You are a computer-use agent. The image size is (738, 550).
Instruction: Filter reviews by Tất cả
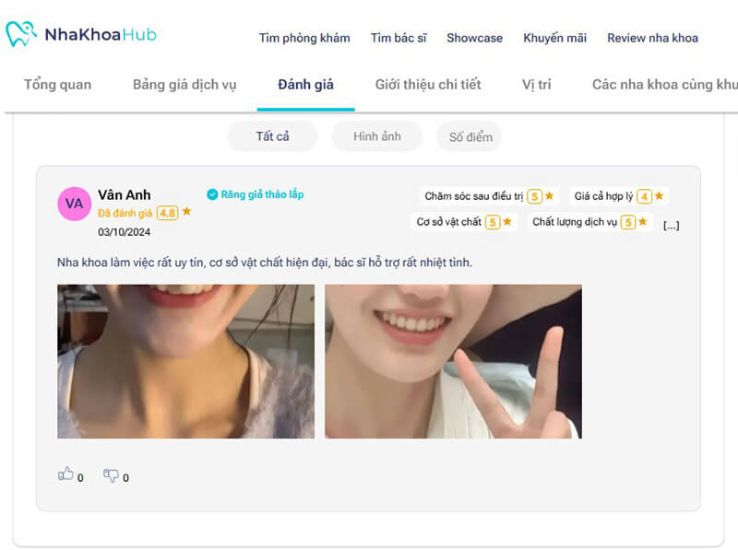(272, 136)
